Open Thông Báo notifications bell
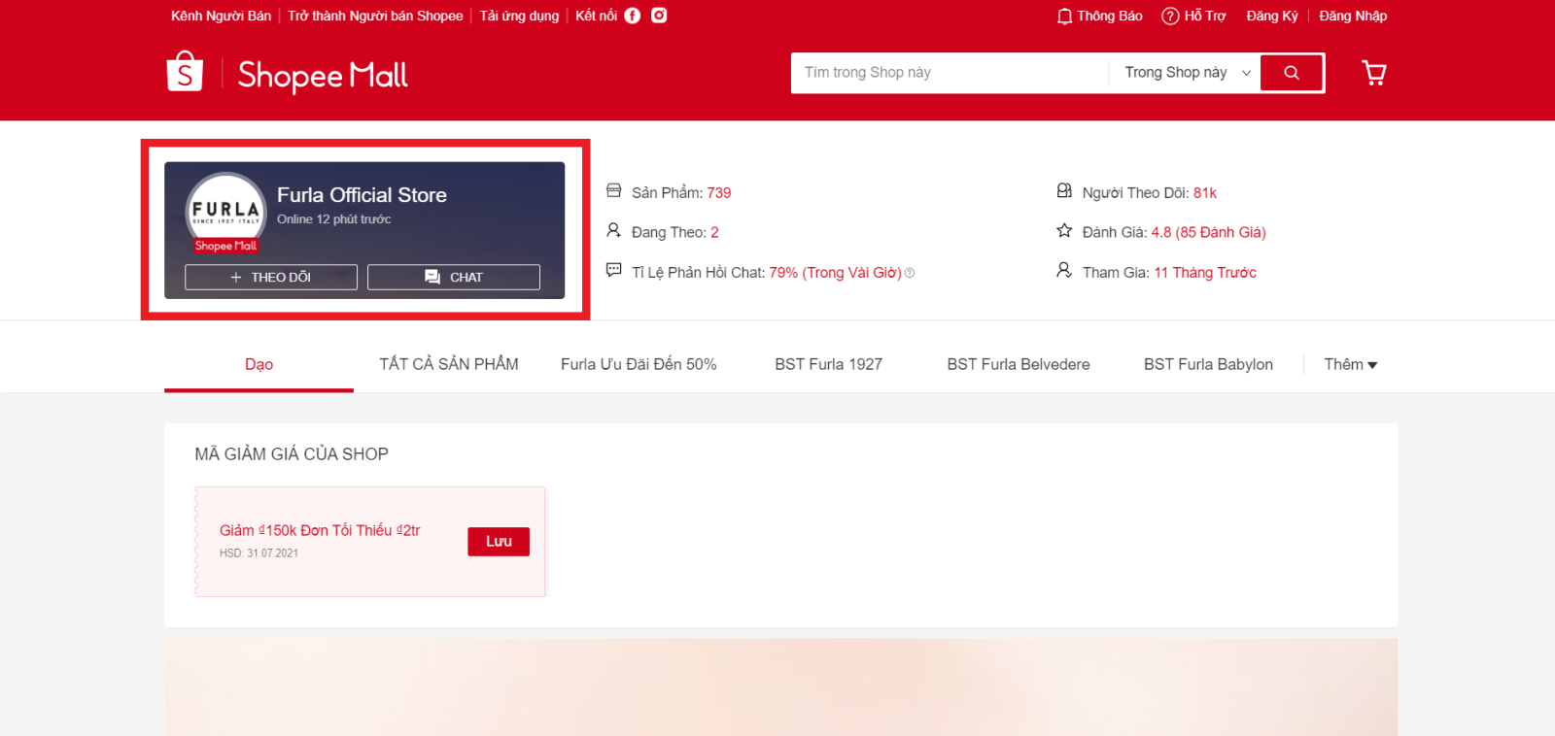1555x736 pixels. pos(1064,17)
